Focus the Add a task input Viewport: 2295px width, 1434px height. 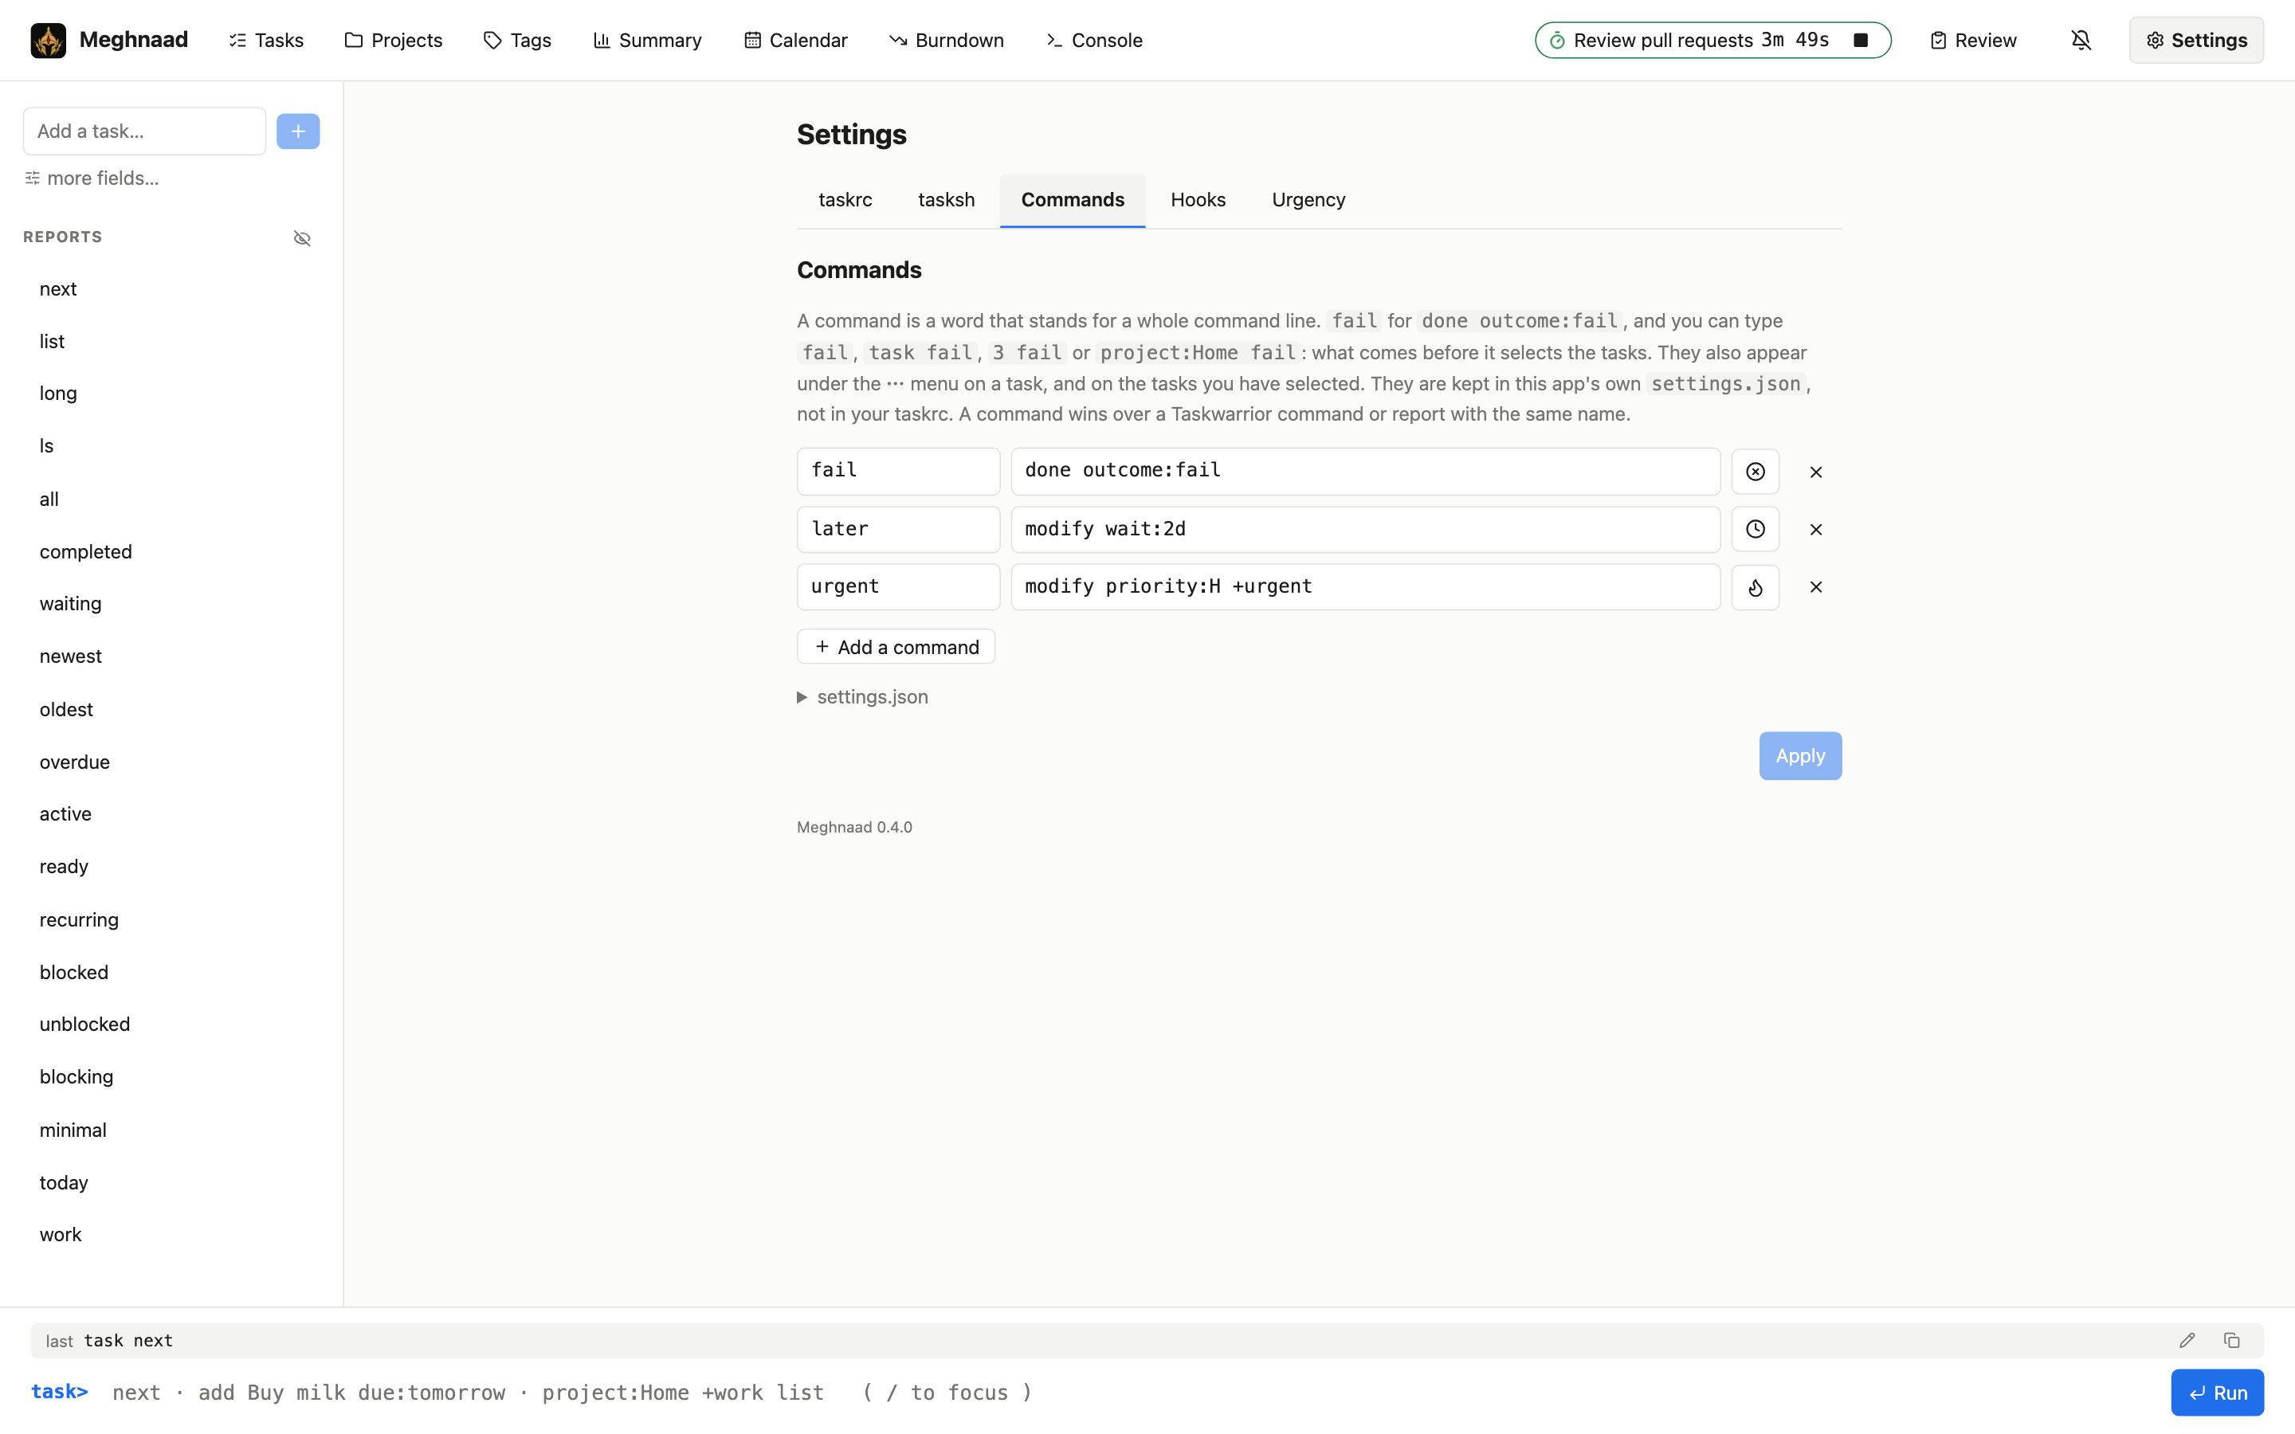click(144, 131)
